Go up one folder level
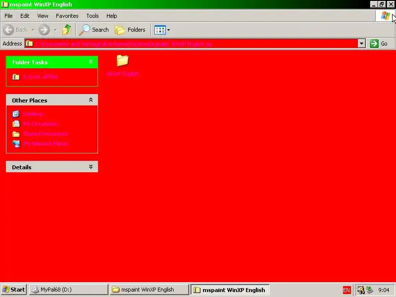Viewport: 396px width, 297px height. click(x=67, y=30)
